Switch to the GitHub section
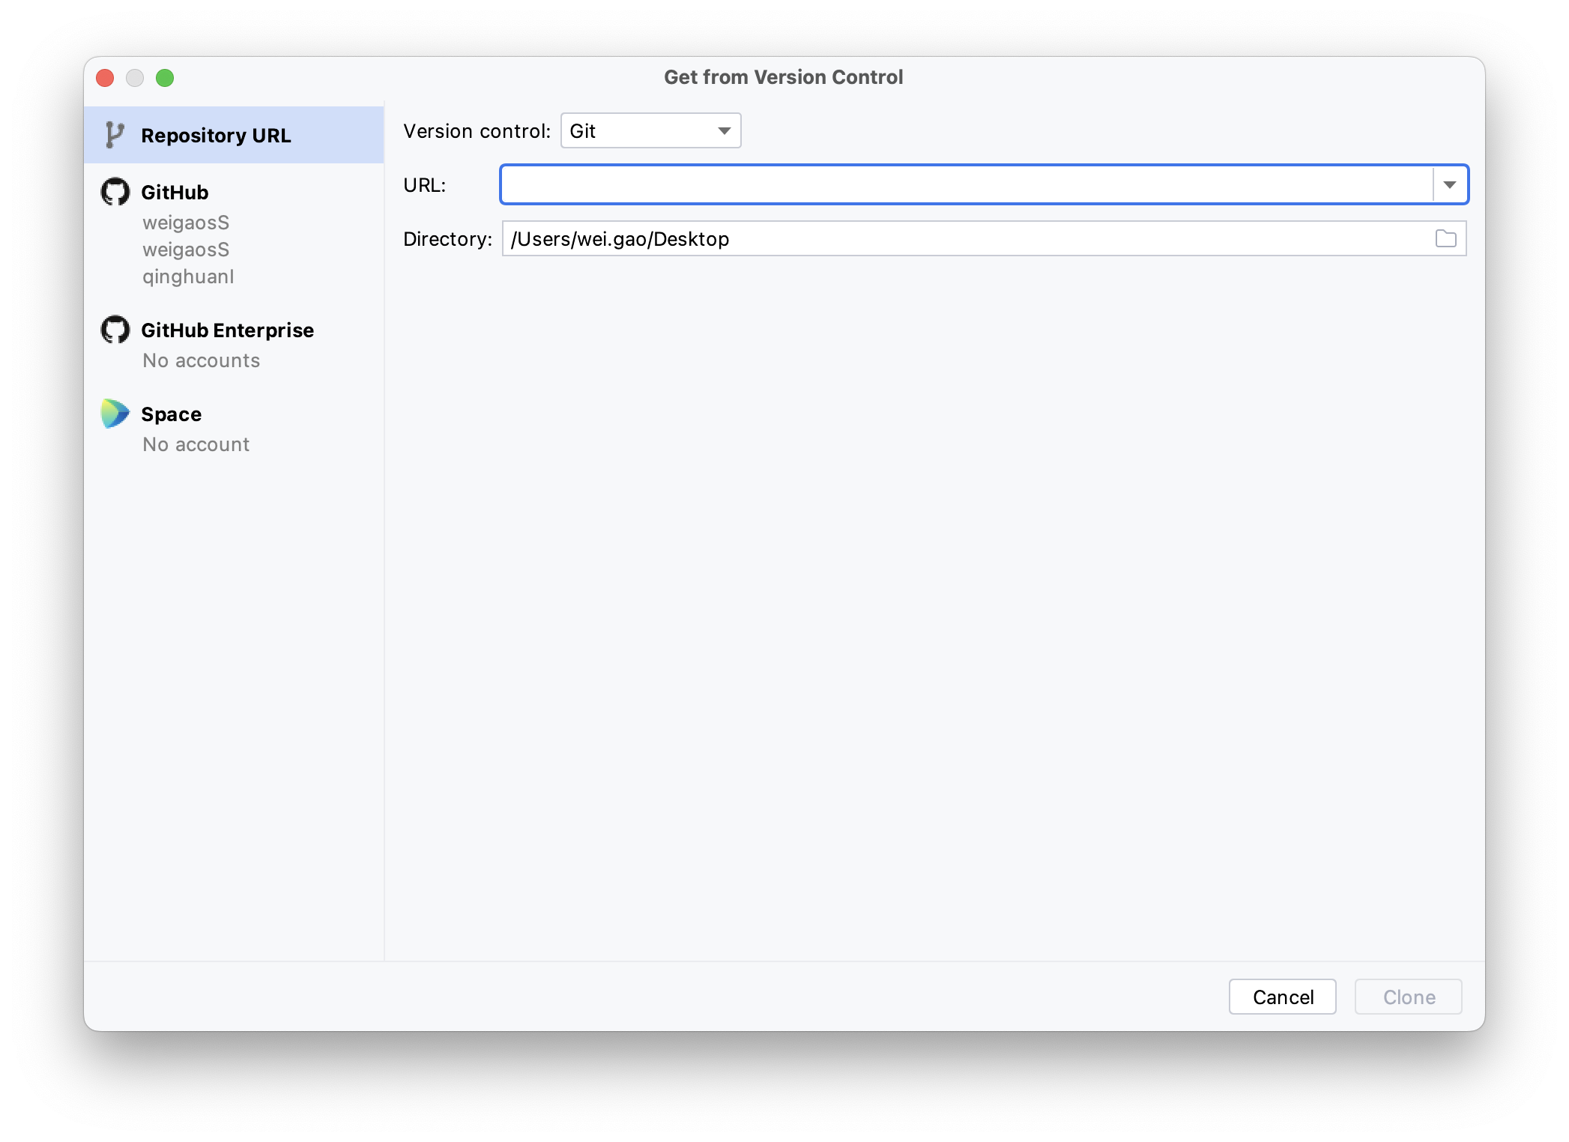Viewport: 1569px width, 1142px height. [x=175, y=191]
